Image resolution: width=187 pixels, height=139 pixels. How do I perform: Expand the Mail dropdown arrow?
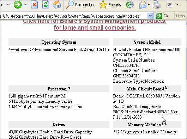(149, 5)
